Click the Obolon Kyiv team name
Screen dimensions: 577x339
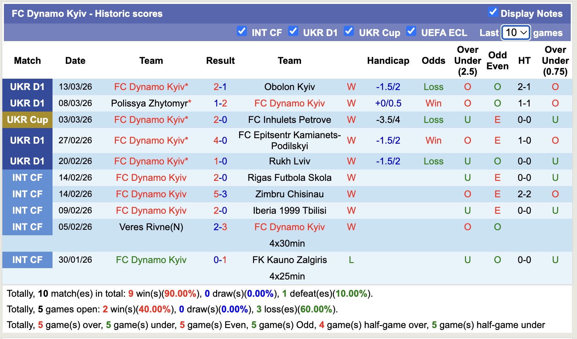(x=289, y=87)
